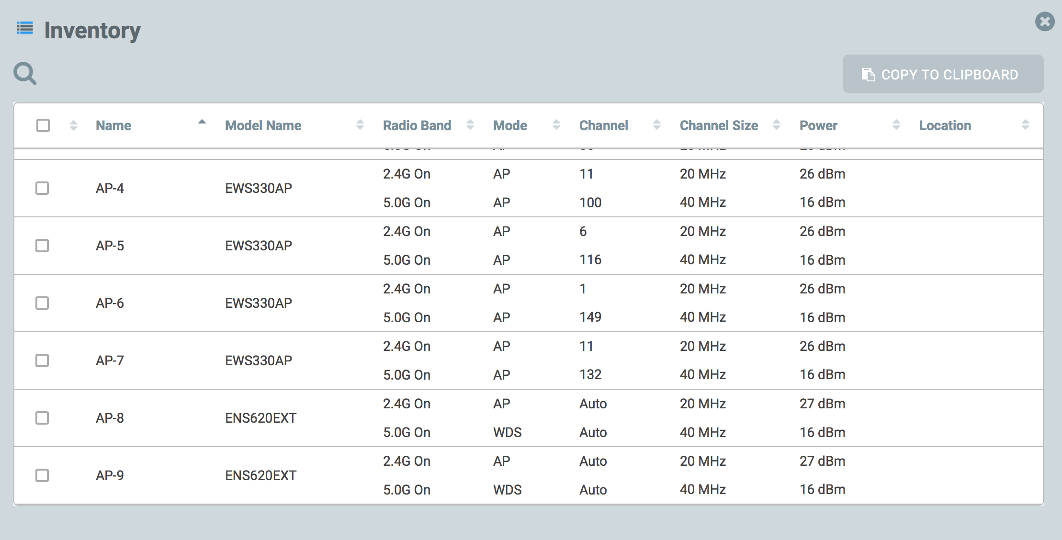
Task: Click 20 MHz channel size in AP-8 row
Action: (703, 404)
